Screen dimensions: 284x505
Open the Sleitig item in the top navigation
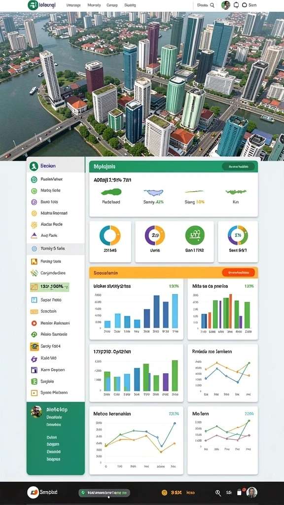(x=130, y=5)
